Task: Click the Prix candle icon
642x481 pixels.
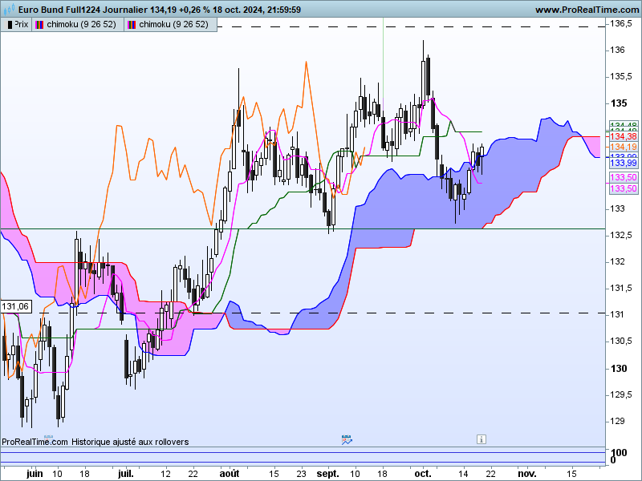Action: [x=10, y=25]
